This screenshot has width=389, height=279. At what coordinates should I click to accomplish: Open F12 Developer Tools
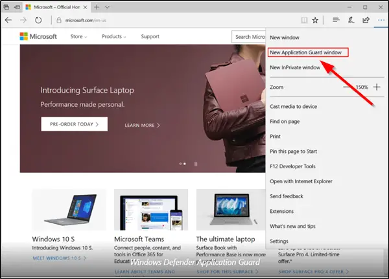292,166
